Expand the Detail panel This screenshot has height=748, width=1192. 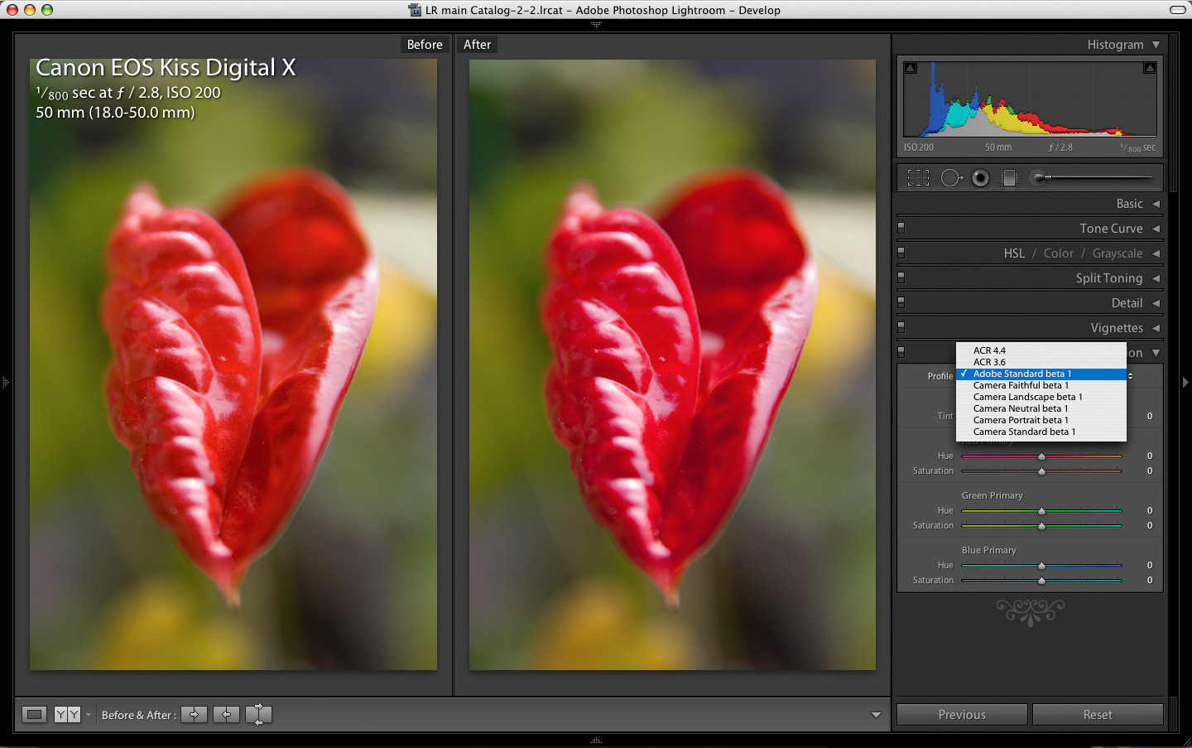point(1156,303)
